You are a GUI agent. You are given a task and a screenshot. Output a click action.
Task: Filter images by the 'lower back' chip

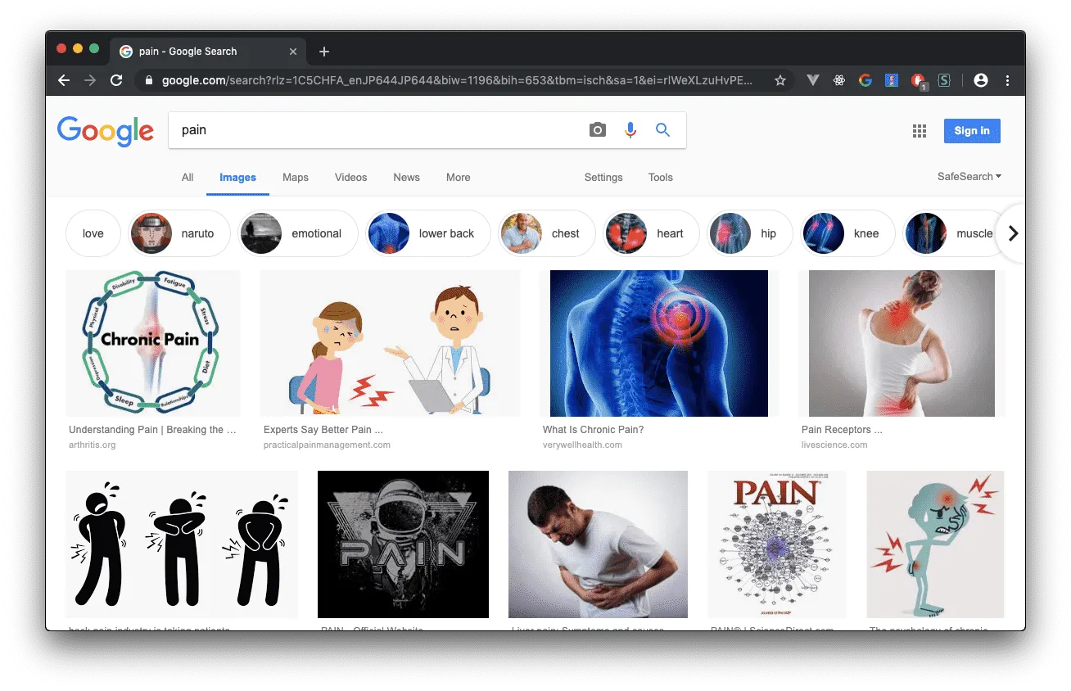pyautogui.click(x=428, y=233)
